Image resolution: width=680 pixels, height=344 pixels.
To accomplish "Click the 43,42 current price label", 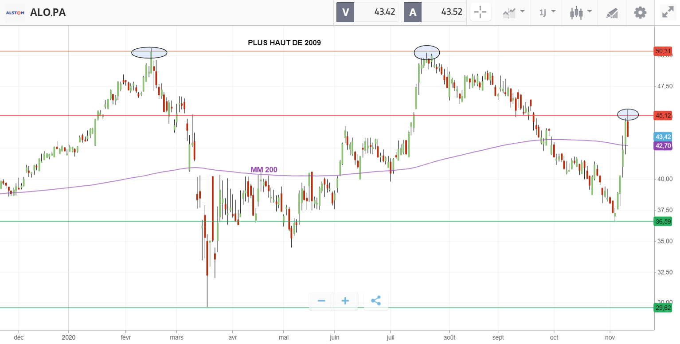I will 663,137.
